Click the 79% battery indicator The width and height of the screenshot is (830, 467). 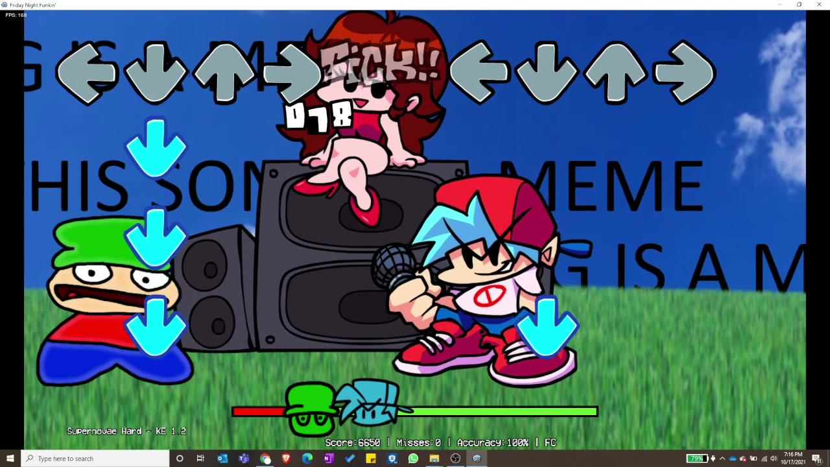pyautogui.click(x=697, y=459)
